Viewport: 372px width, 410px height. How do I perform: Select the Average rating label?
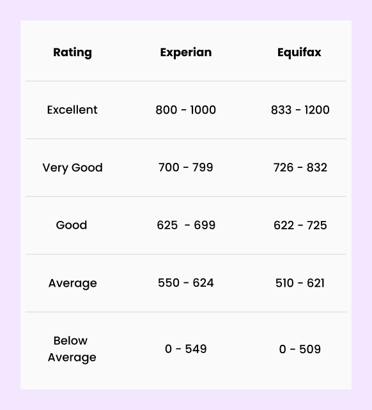pyautogui.click(x=72, y=283)
